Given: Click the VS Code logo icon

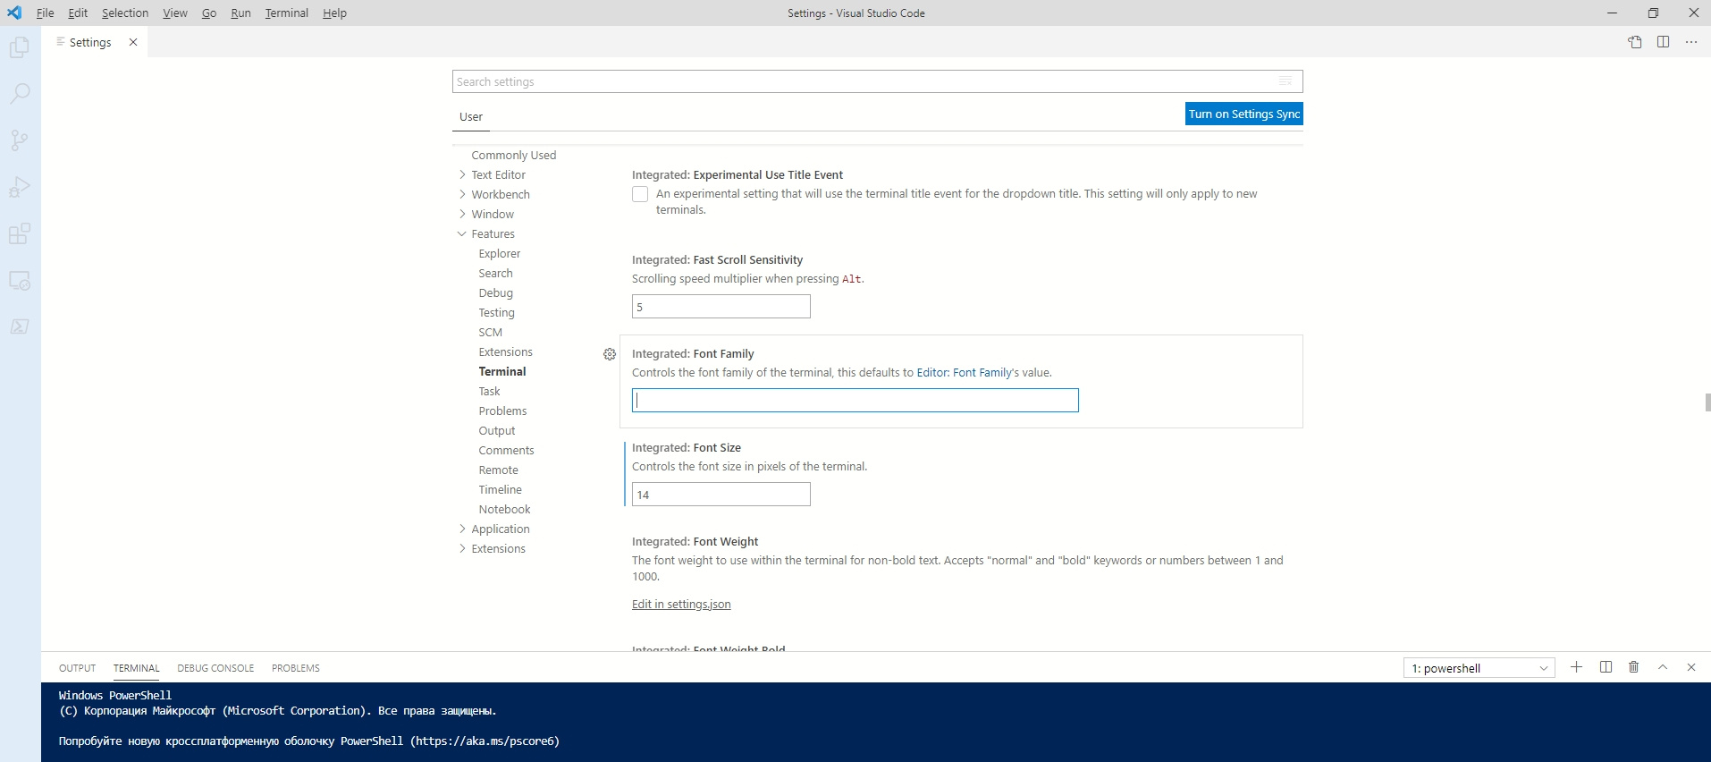Looking at the screenshot, I should point(14,13).
